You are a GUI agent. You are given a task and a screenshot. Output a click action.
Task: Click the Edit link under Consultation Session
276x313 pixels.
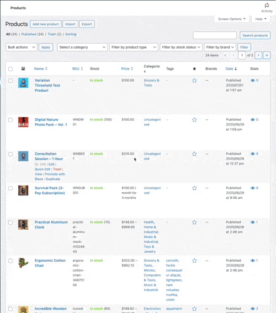[x=51, y=165]
